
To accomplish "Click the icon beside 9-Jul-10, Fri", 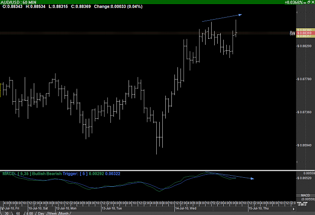I will [2, 208].
